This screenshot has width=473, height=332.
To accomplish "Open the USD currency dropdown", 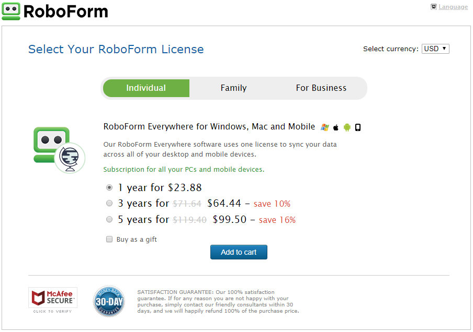I will pos(435,49).
